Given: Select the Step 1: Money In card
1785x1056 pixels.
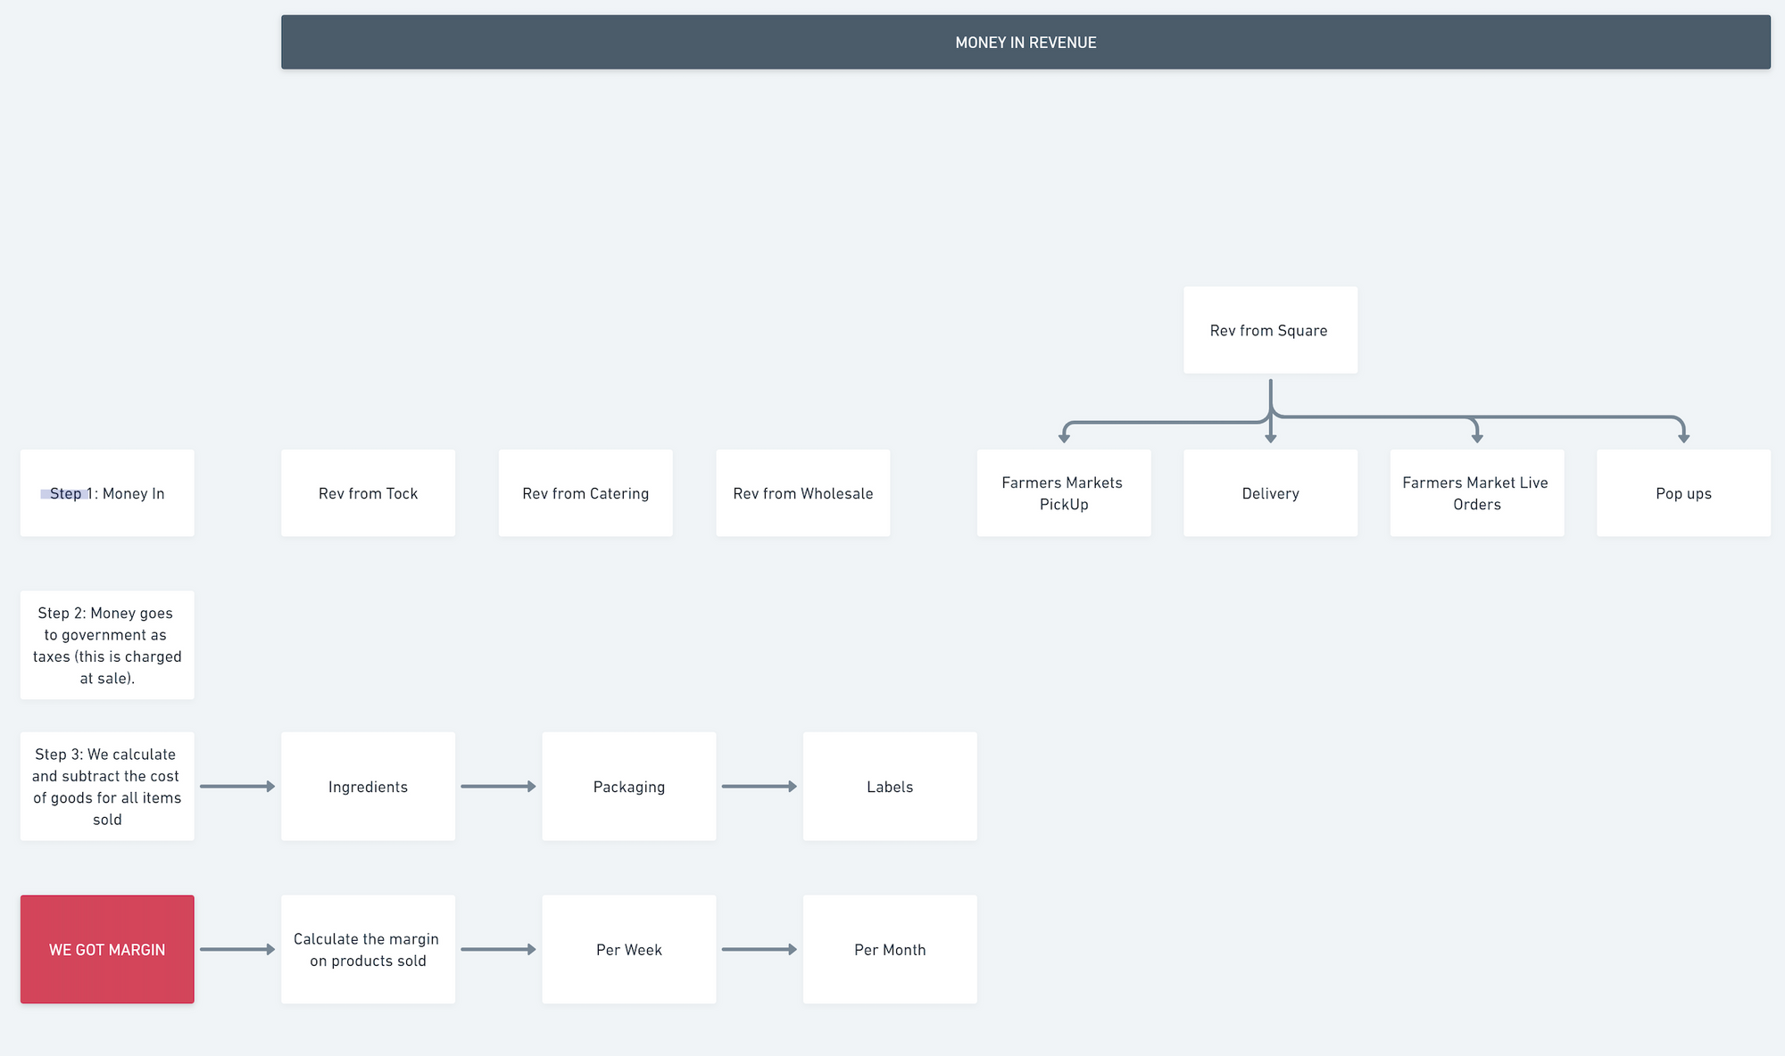Looking at the screenshot, I should click(x=107, y=493).
